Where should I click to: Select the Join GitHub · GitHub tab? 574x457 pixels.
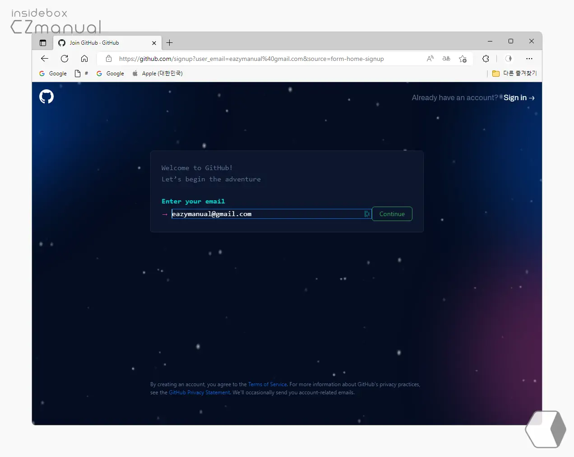pos(107,43)
